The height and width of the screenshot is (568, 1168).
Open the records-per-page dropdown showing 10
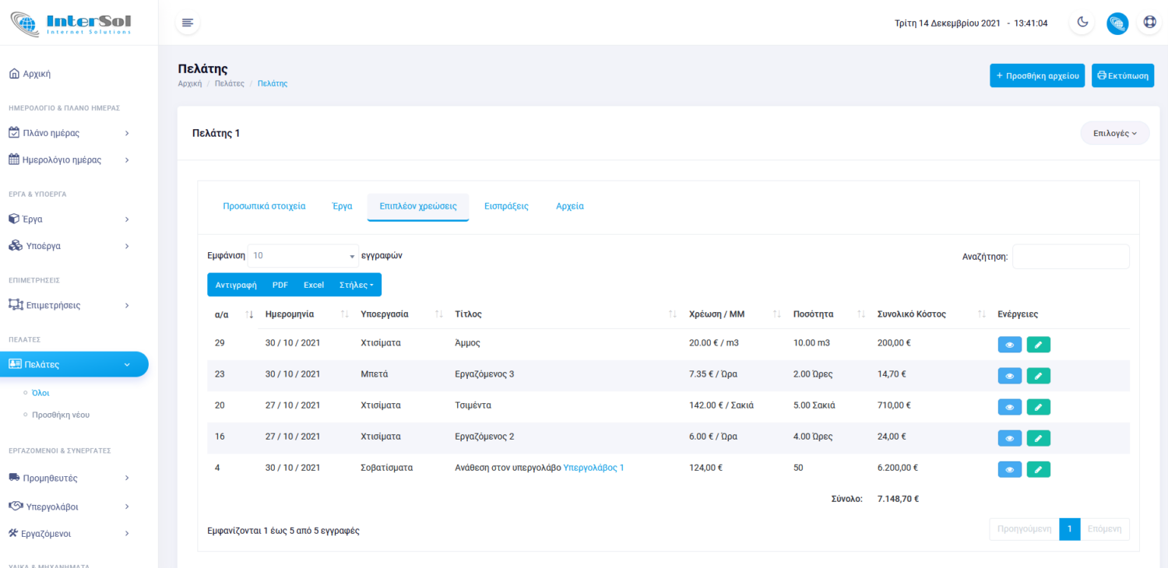[302, 256]
